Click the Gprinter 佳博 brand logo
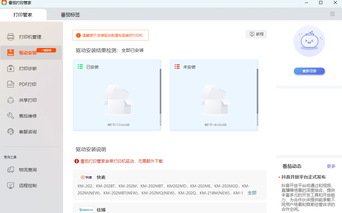The height and width of the screenshot is (213, 342). coord(86,210)
